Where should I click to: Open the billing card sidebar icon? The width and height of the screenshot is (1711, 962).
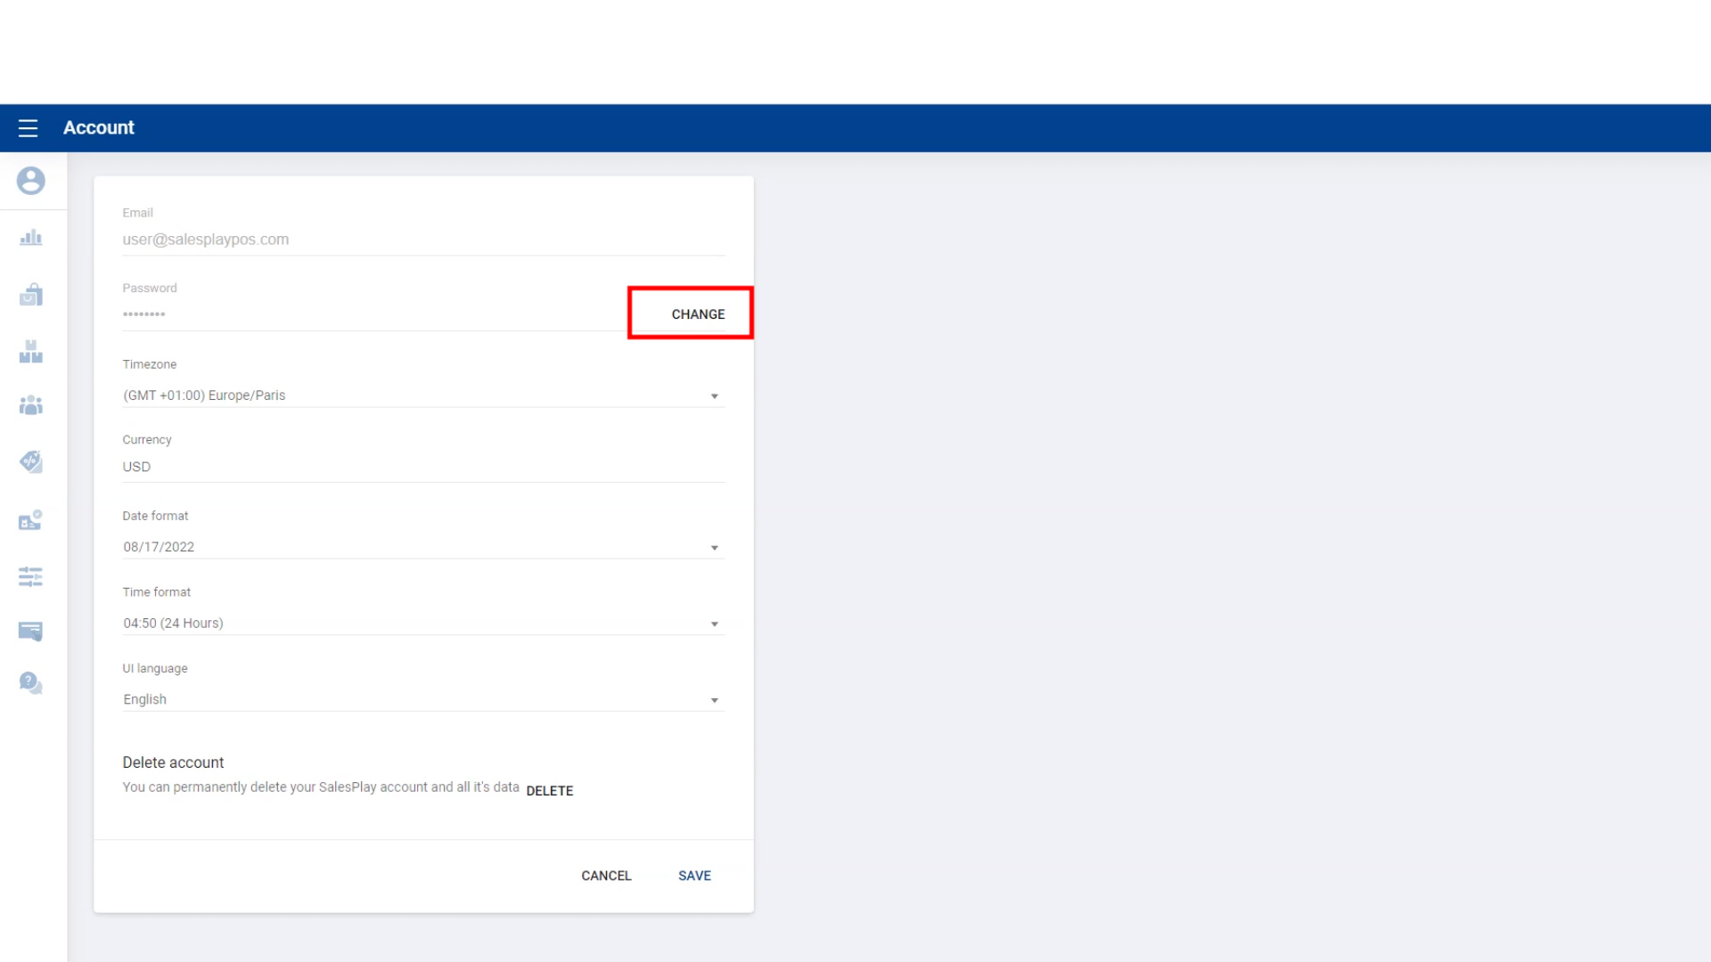click(x=31, y=632)
